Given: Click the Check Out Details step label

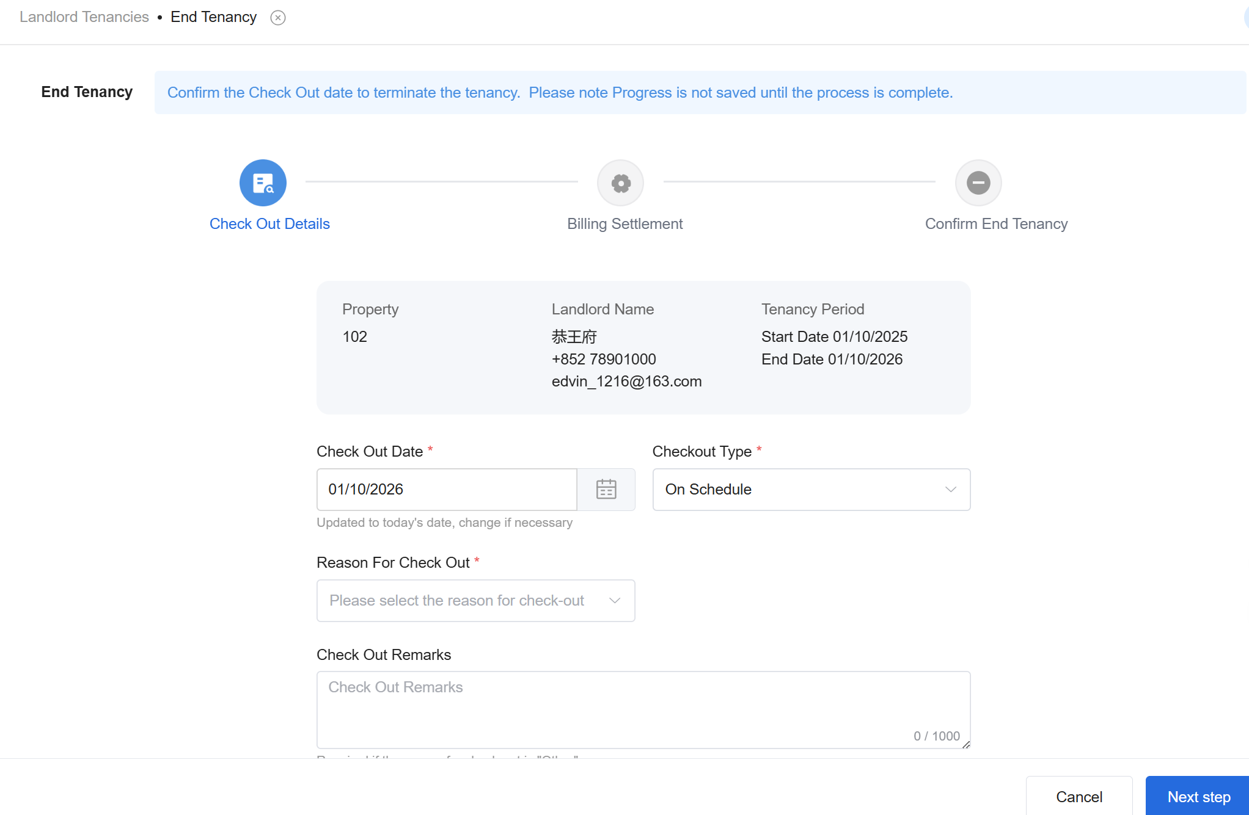Looking at the screenshot, I should [269, 224].
